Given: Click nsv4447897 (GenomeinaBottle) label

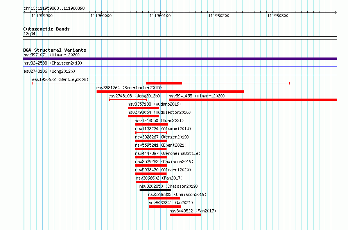Looking at the screenshot, I should 168,153.
